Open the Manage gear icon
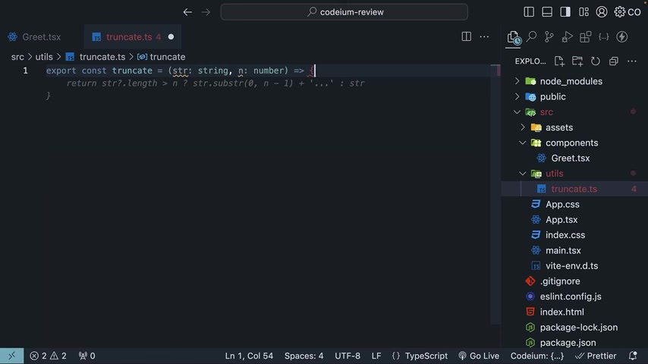Screen dimensions: 648x364 (619, 12)
